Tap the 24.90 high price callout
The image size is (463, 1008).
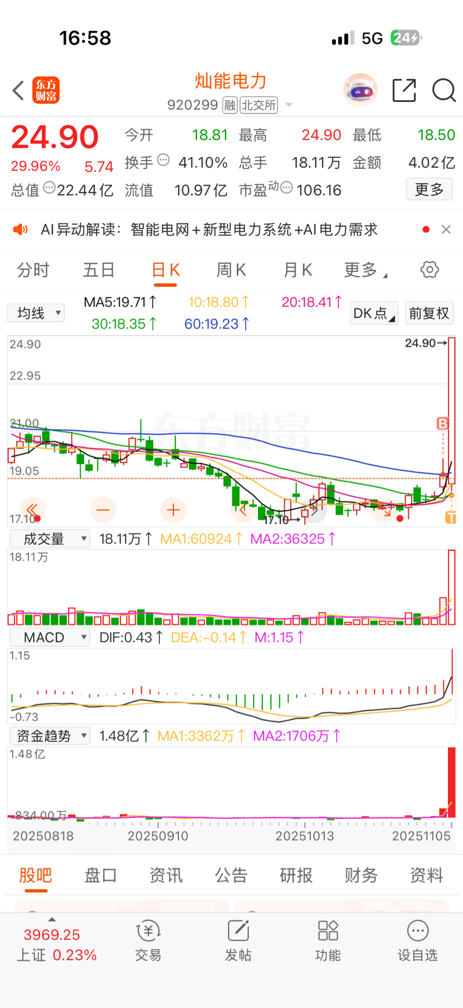[x=426, y=343]
